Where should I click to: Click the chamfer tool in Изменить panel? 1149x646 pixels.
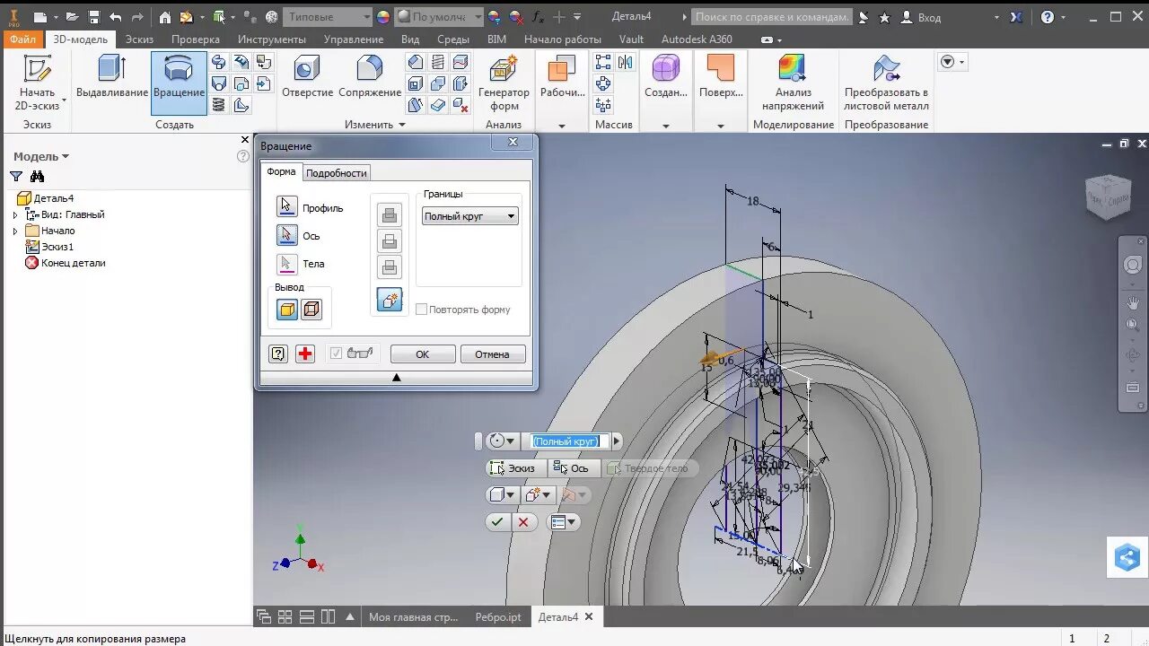point(416,62)
